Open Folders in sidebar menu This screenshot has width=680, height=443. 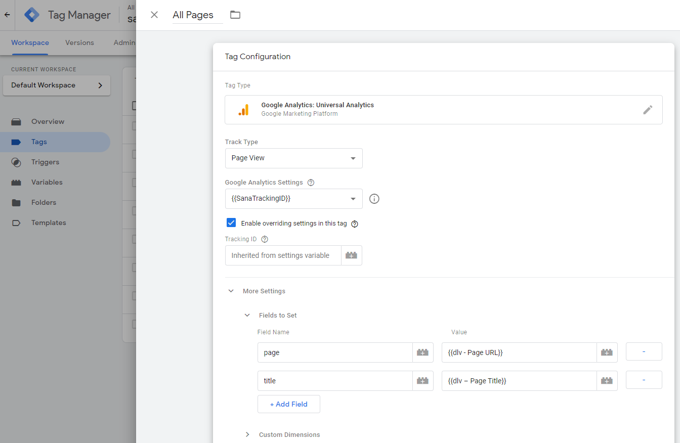pos(44,203)
